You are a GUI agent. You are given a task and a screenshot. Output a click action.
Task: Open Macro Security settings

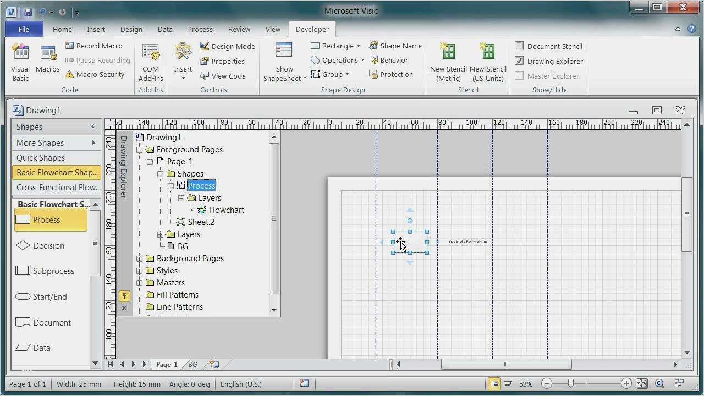[x=95, y=74]
